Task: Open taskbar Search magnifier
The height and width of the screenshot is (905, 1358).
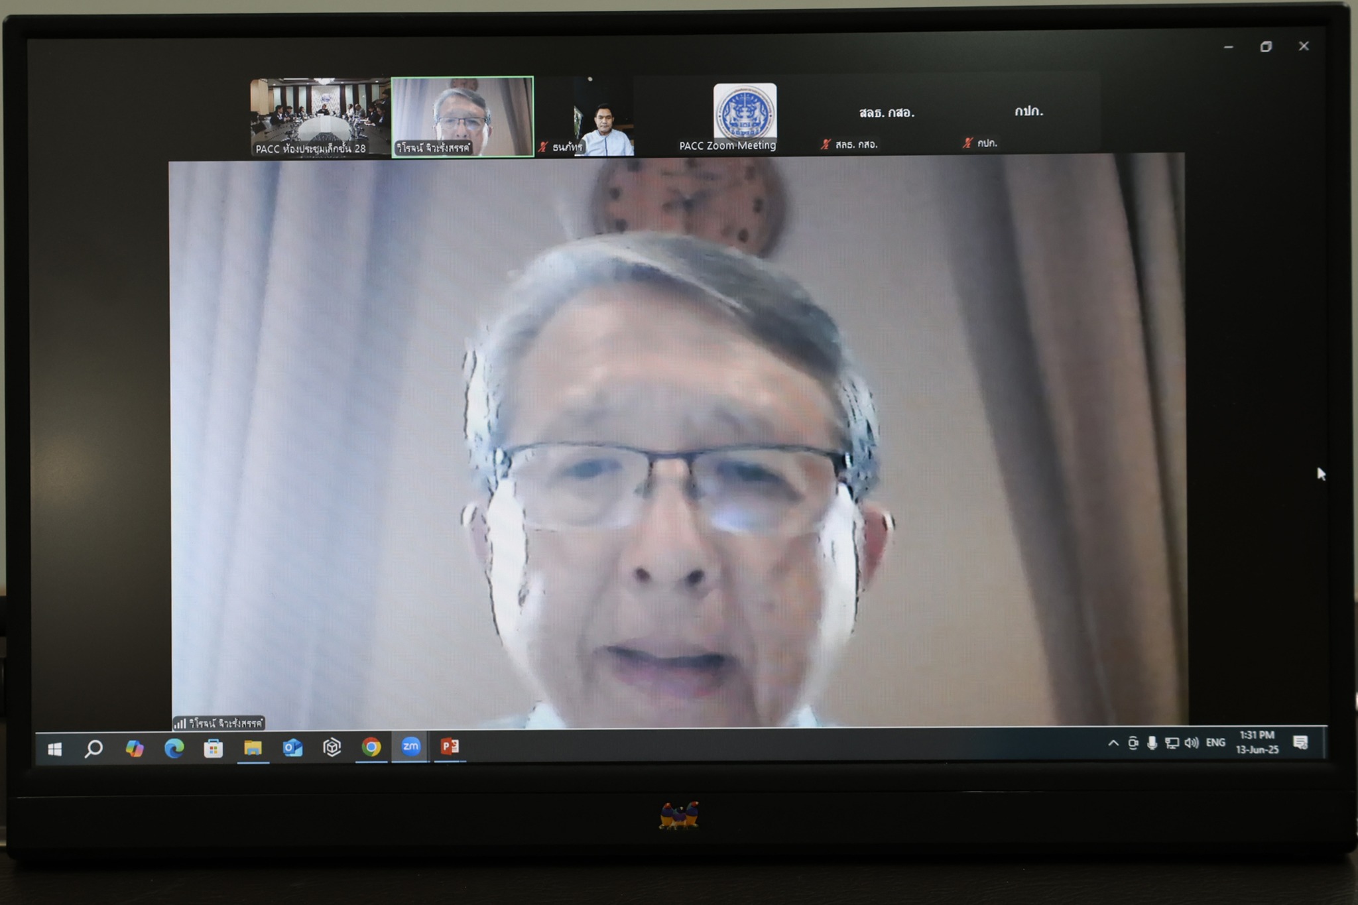Action: (x=93, y=749)
